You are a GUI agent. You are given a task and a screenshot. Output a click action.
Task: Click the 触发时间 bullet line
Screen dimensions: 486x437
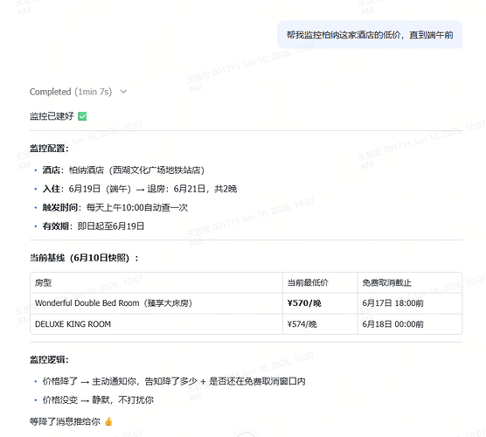pyautogui.click(x=115, y=207)
